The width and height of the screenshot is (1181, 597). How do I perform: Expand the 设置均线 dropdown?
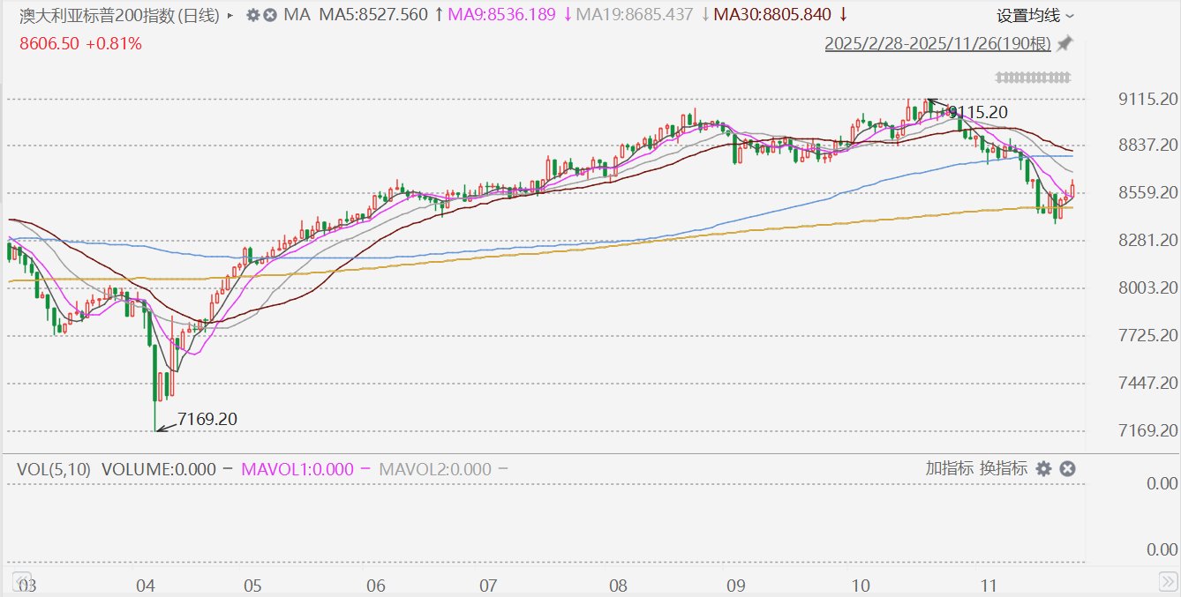pyautogui.click(x=1035, y=15)
